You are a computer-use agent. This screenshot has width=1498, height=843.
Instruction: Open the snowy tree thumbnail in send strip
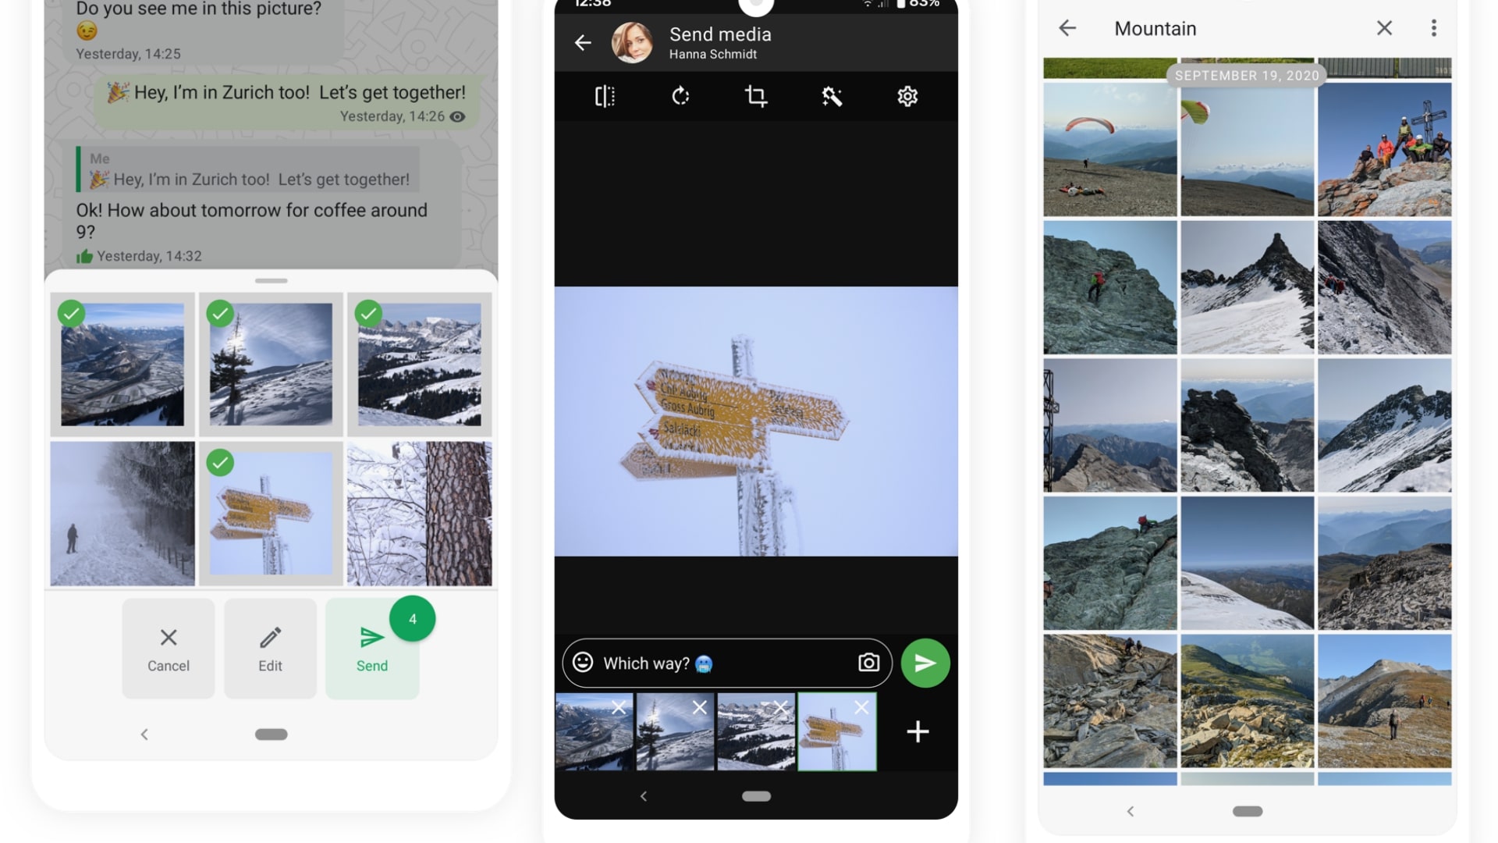click(x=676, y=732)
